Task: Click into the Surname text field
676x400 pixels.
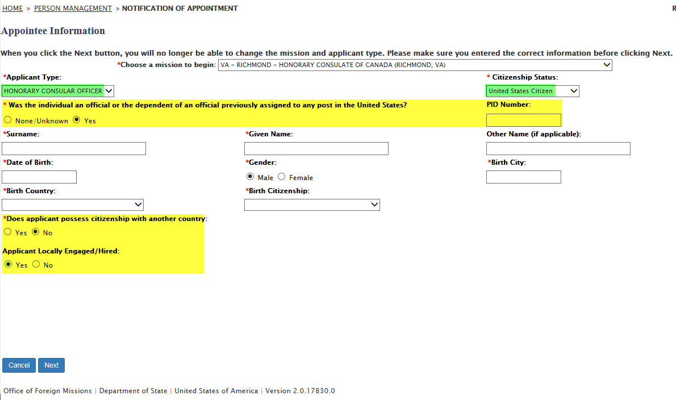Action: [x=74, y=149]
